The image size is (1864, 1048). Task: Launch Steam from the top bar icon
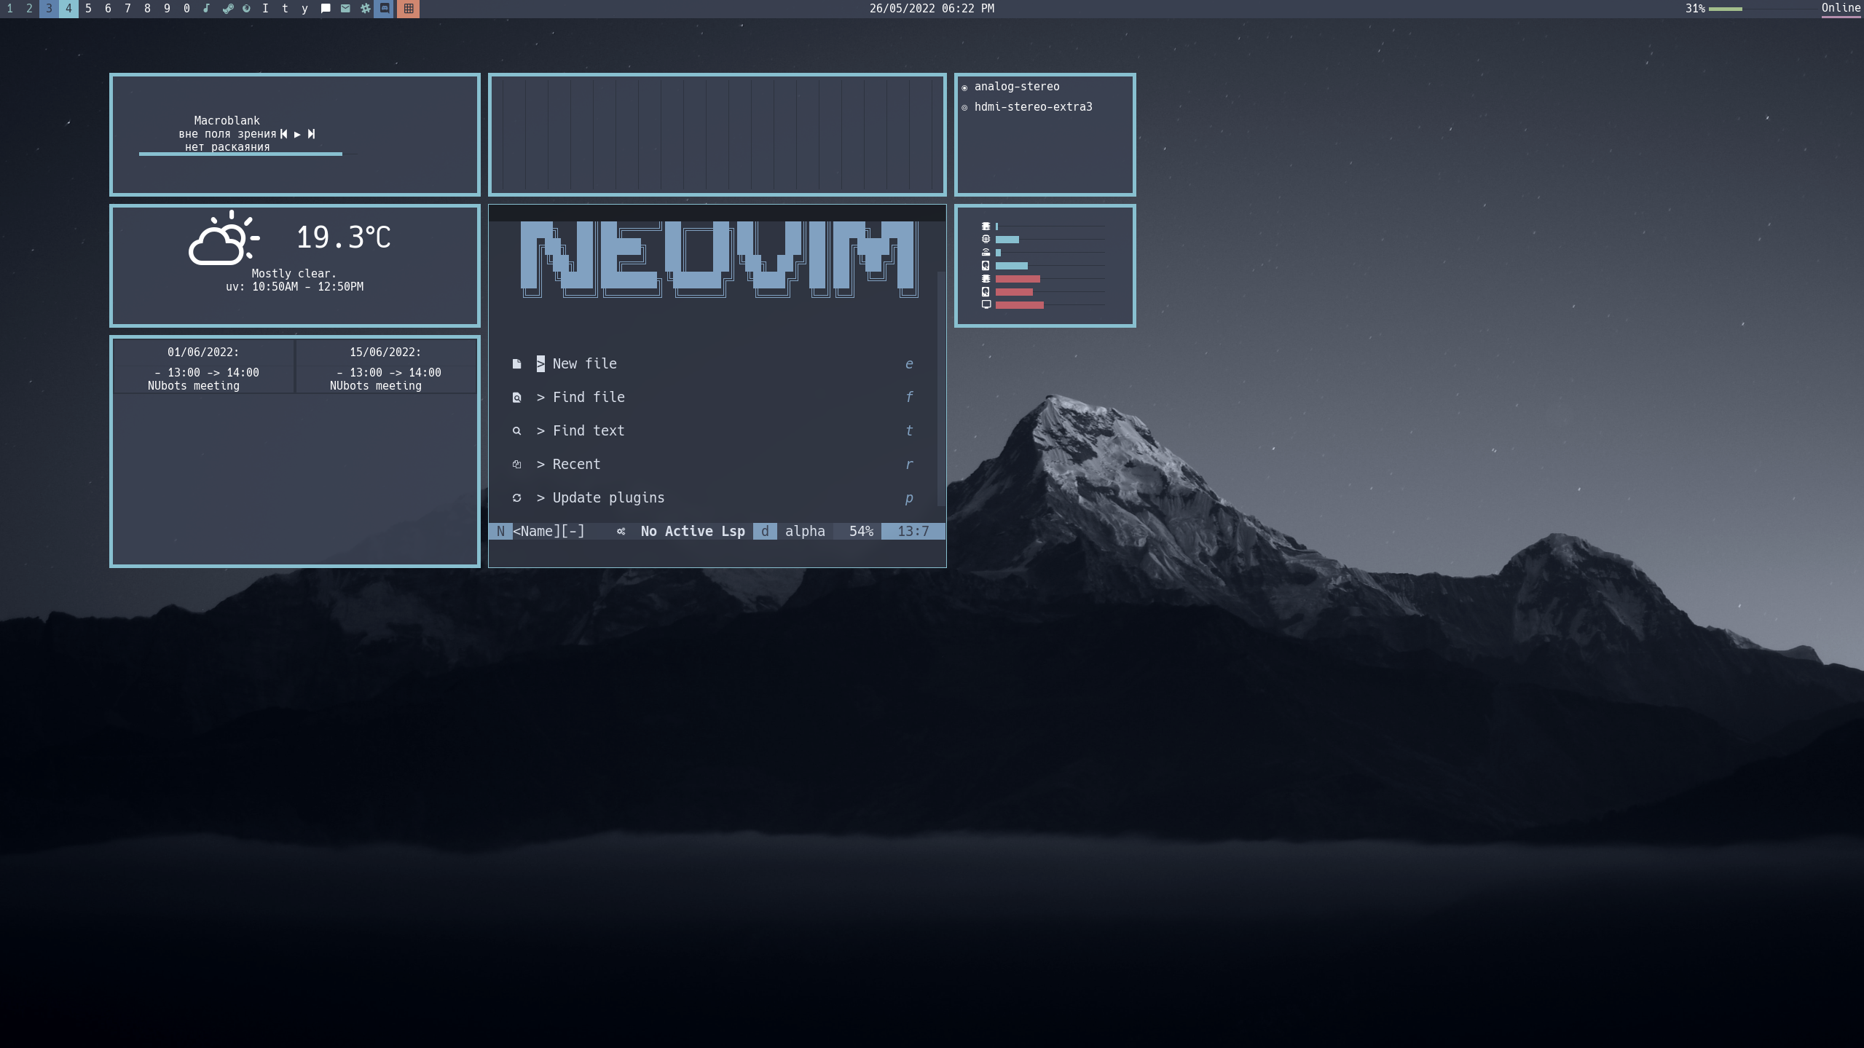coord(227,9)
